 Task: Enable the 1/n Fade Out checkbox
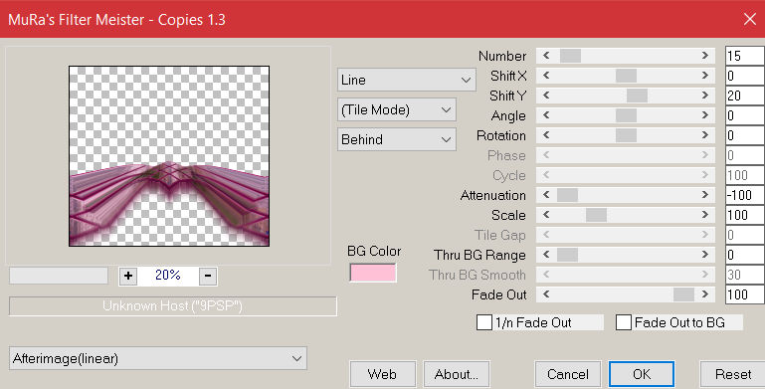484,322
